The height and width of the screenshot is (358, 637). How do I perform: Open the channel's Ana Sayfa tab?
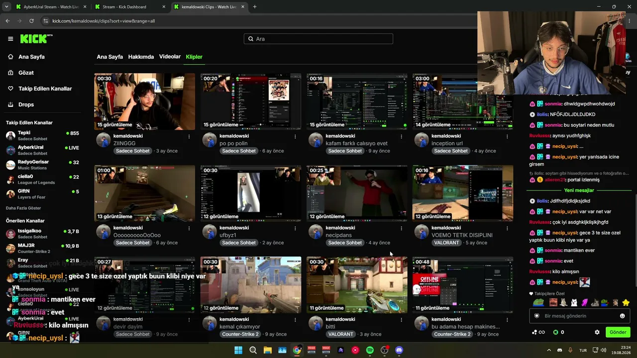pyautogui.click(x=109, y=57)
